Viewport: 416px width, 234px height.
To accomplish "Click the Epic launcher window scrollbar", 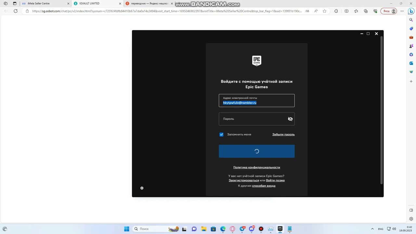I will (x=382, y=110).
